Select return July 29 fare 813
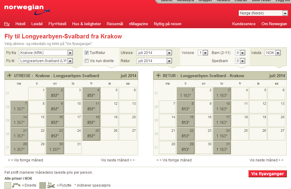The height and width of the screenshot is (189, 291). pyautogui.click(x=186, y=148)
